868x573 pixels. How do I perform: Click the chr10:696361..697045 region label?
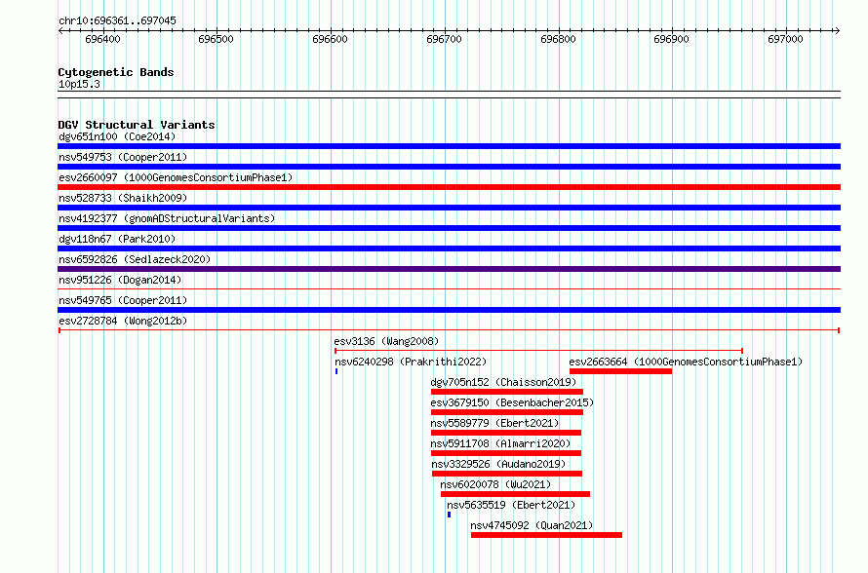[117, 21]
